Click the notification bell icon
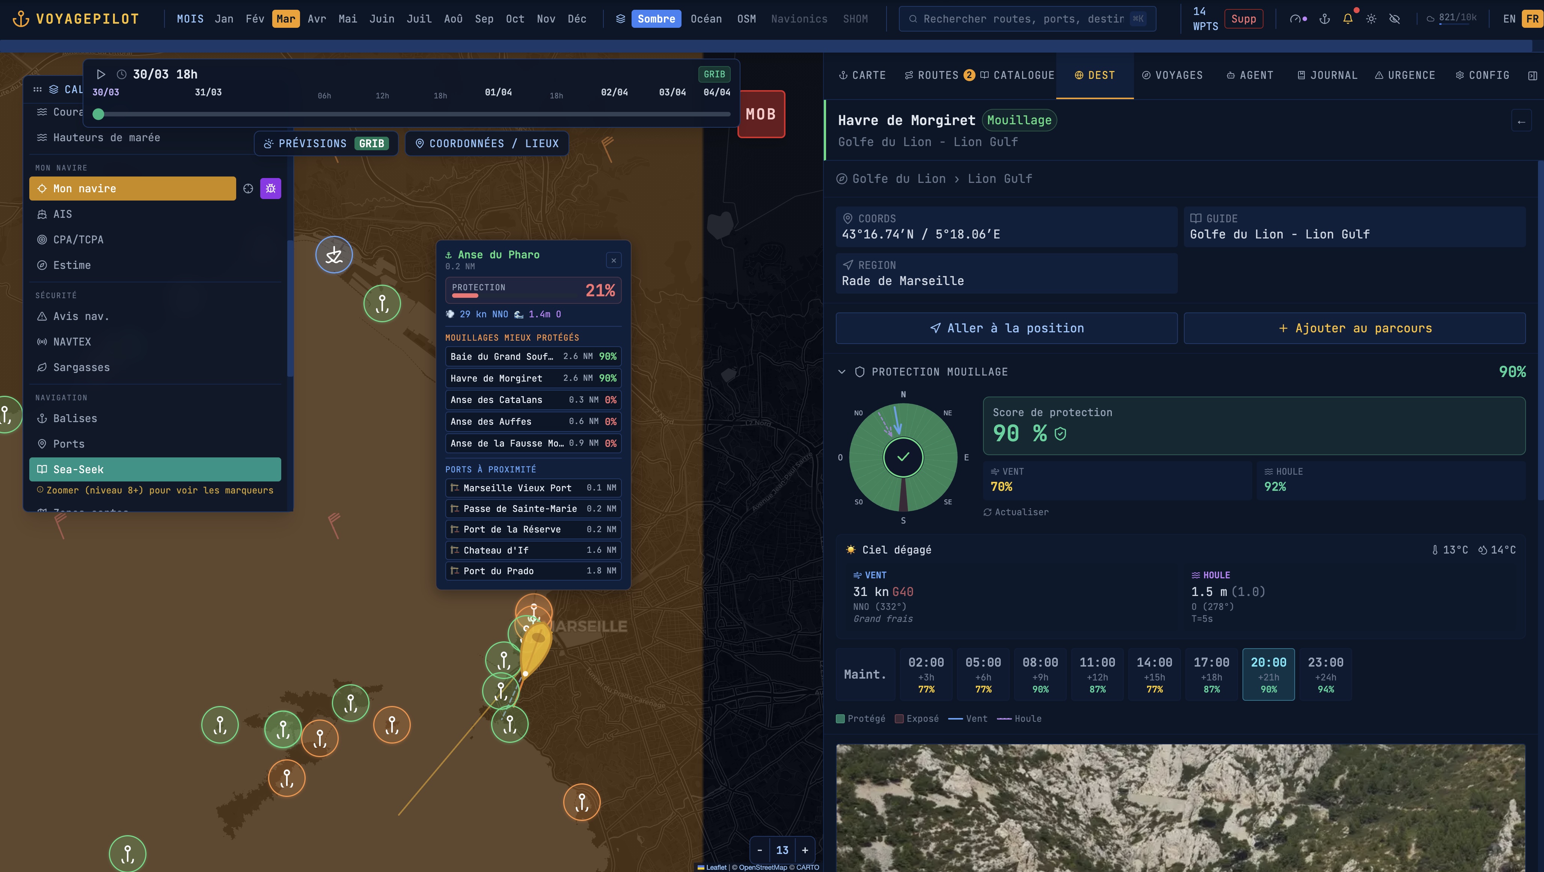 click(x=1347, y=18)
